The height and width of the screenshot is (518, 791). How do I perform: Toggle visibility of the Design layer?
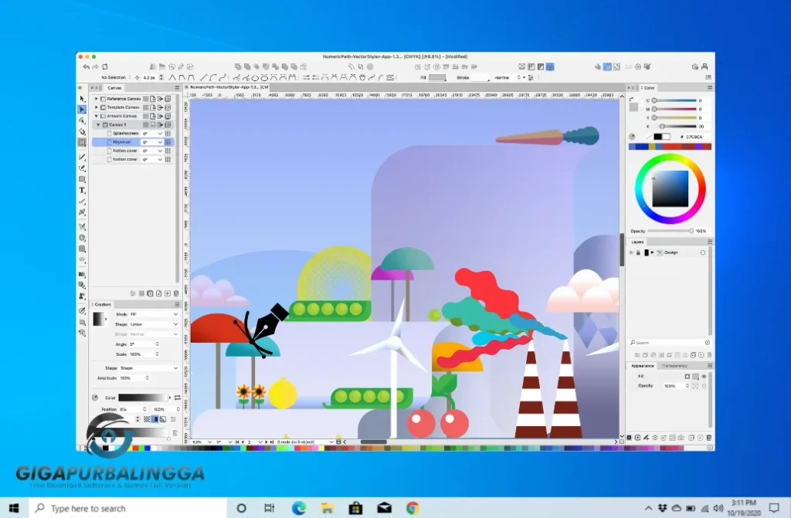click(630, 252)
